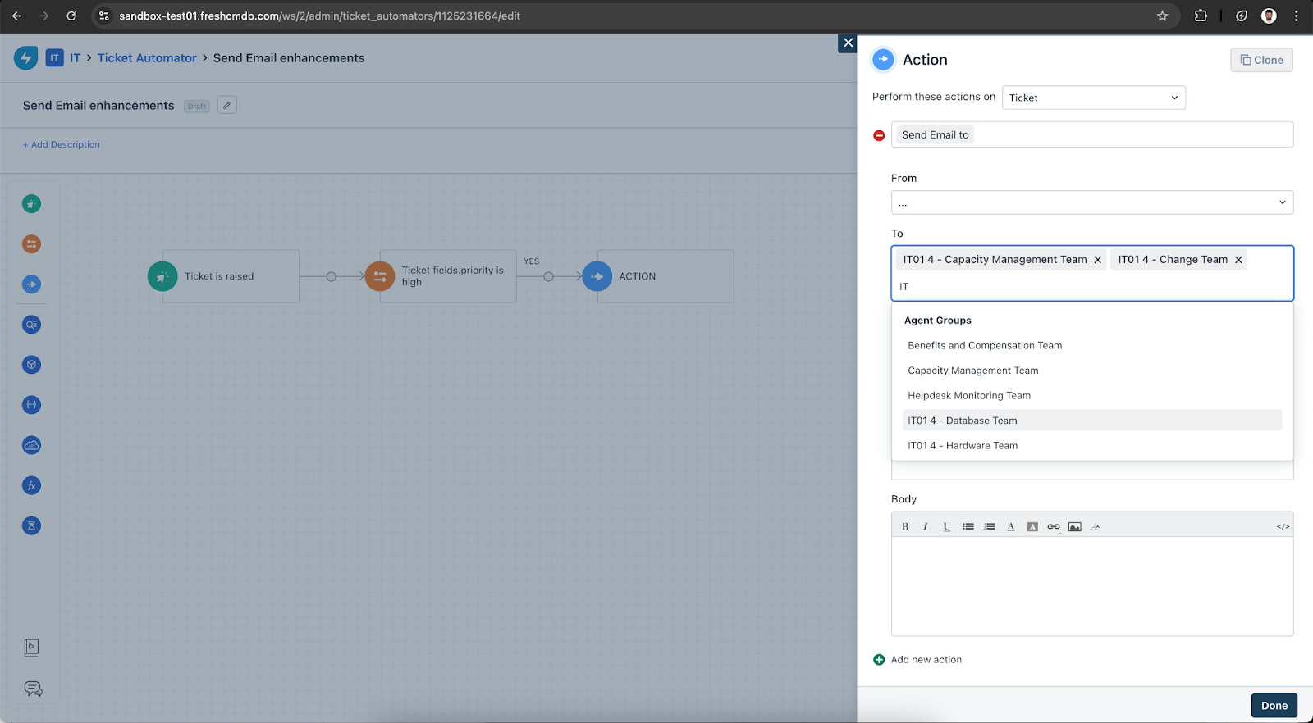The width and height of the screenshot is (1313, 723).
Task: Remove IT01 4 - Change Team recipient
Action: [x=1238, y=260]
